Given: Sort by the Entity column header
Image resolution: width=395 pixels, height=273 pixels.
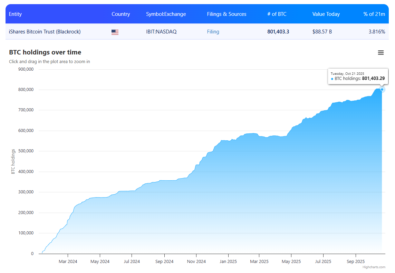Looking at the screenshot, I should tap(15, 14).
